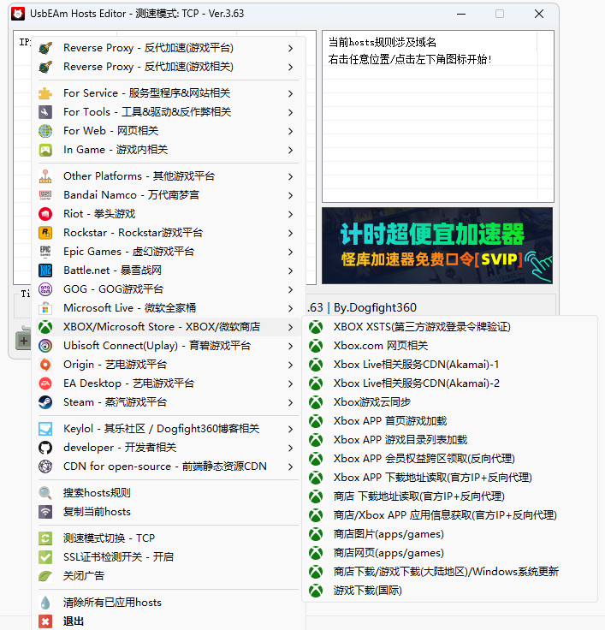This screenshot has height=630, width=605.
Task: Click the red Riot fist icon
Action: tap(45, 214)
